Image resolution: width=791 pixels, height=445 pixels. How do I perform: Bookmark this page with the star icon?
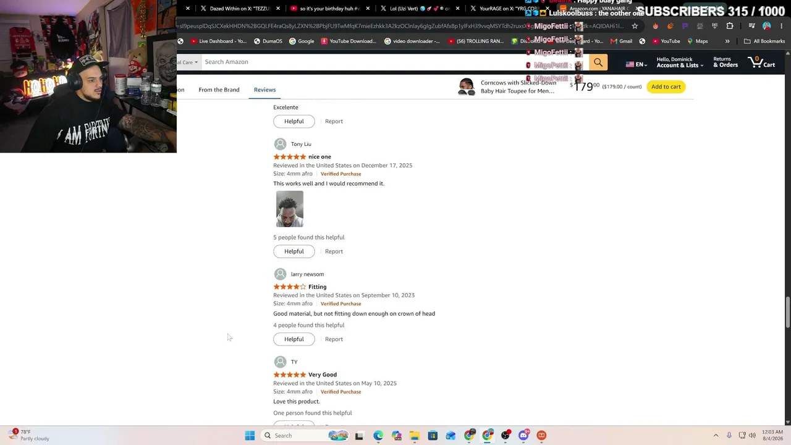pyautogui.click(x=635, y=26)
